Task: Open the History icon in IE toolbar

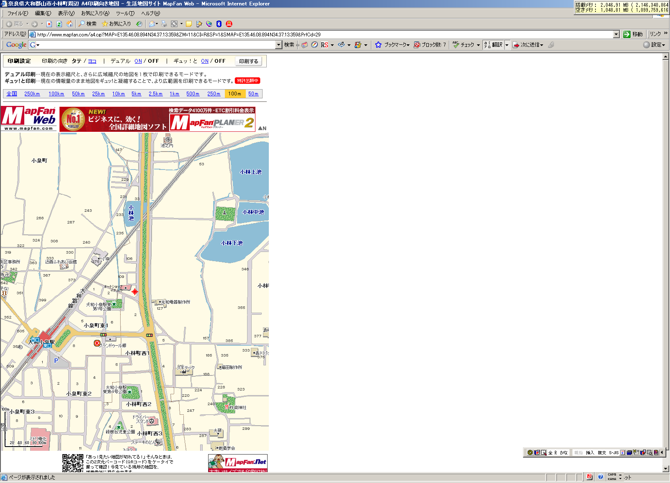Action: (x=139, y=24)
